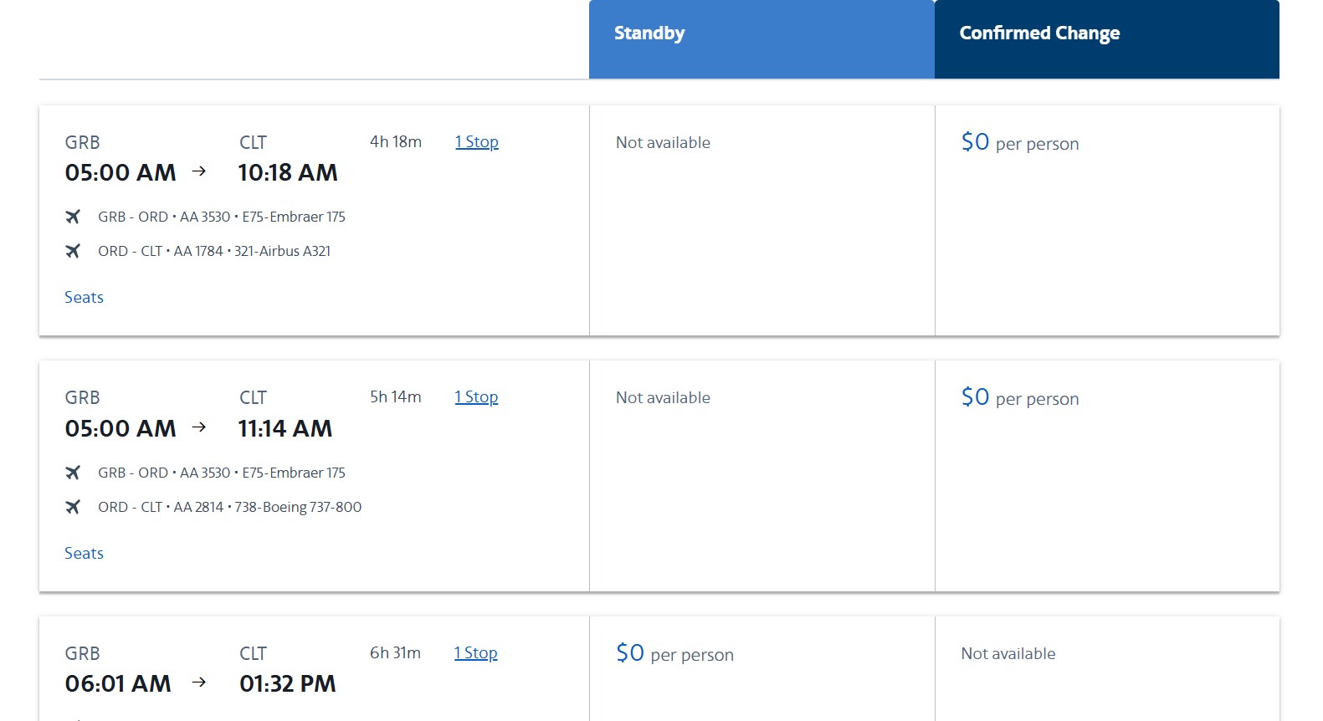The height and width of the screenshot is (721, 1323).
Task: Click the ORD - CLT AA 2814 Boeing 737-800 line
Action: click(x=230, y=507)
